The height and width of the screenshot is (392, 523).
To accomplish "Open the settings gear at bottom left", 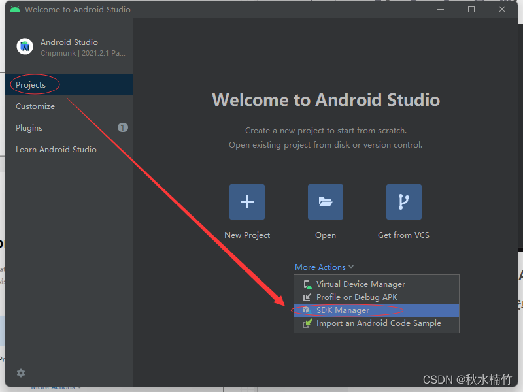I will tap(21, 373).
